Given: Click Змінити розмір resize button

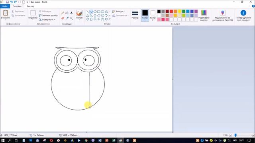Looking at the screenshot, I should click(48, 15).
